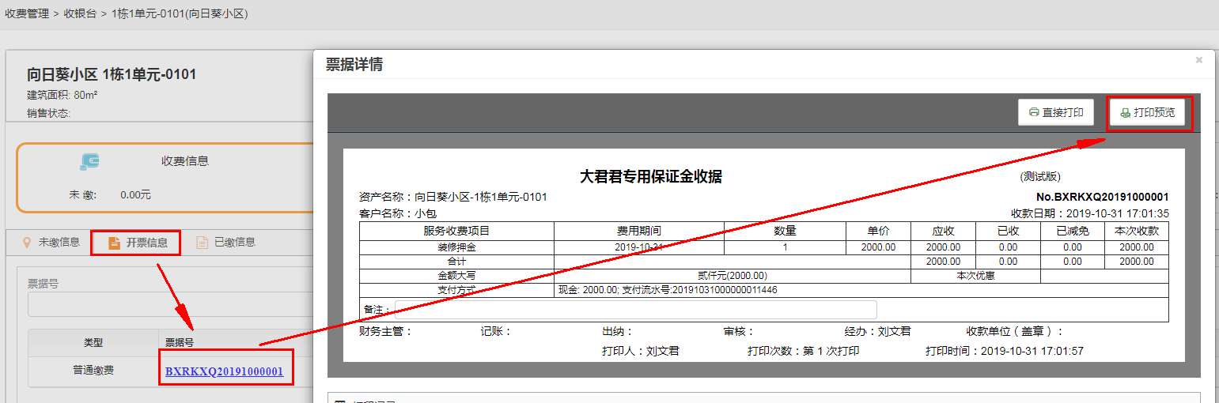Close the 票据详情 dialog

tap(1199, 60)
